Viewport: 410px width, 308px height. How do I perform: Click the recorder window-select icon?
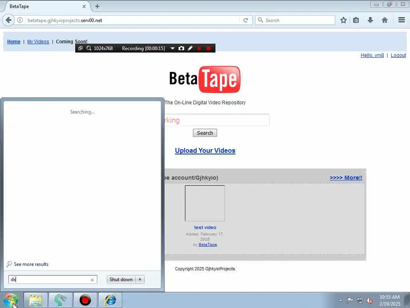click(80, 48)
